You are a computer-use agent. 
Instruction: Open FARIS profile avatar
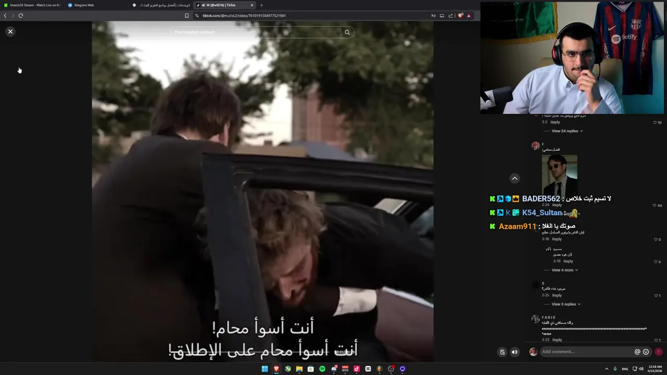tap(535, 319)
